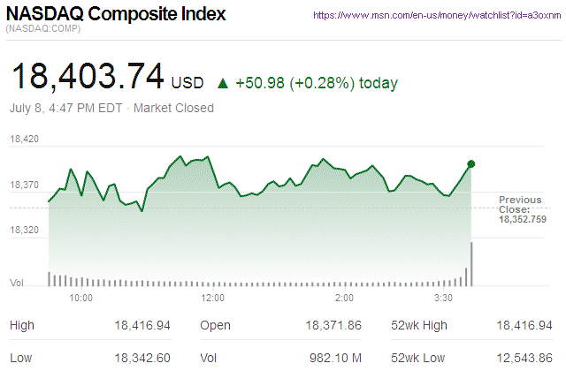The width and height of the screenshot is (566, 371).
Task: Click the 2:00 time axis label
Action: pyautogui.click(x=345, y=298)
